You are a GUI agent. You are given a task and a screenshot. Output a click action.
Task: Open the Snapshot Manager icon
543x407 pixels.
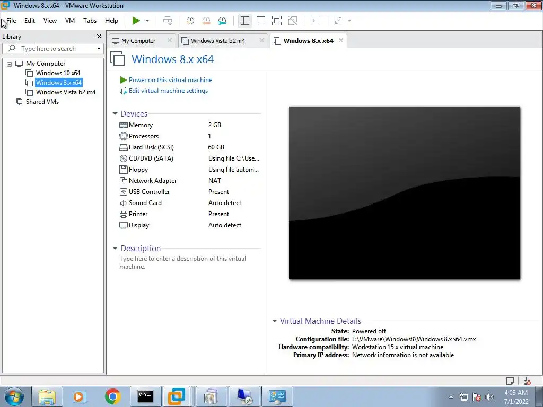point(222,21)
